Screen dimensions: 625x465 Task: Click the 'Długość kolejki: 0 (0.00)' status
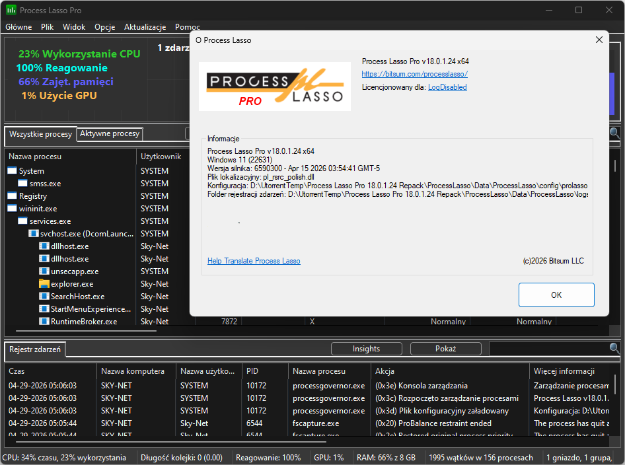click(182, 458)
